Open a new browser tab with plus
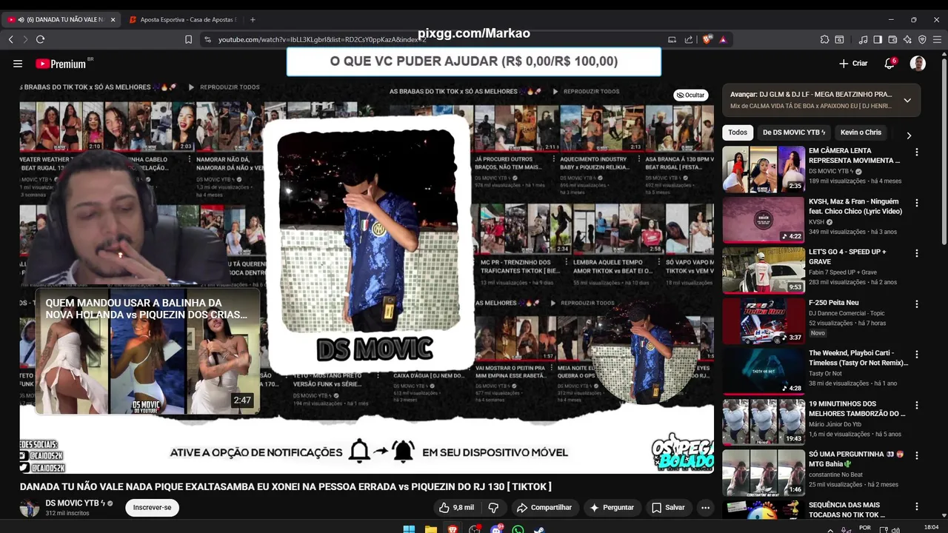Viewport: 948px width, 533px height. (253, 19)
